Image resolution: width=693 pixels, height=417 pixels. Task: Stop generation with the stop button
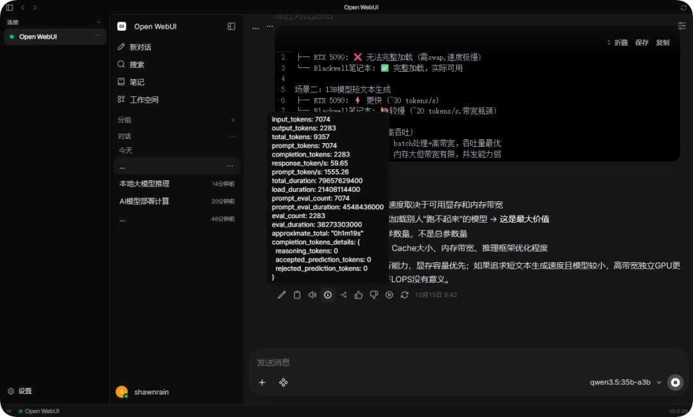675,382
